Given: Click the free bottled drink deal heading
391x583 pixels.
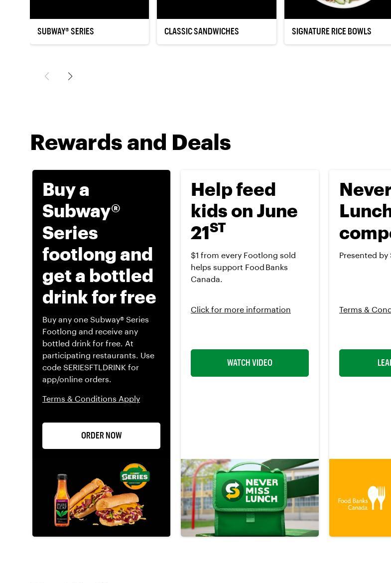Looking at the screenshot, I should point(100,243).
